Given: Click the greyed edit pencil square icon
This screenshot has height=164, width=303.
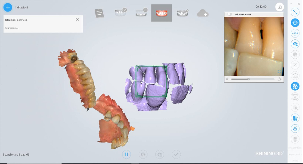Looking at the screenshot, I should point(295,65).
